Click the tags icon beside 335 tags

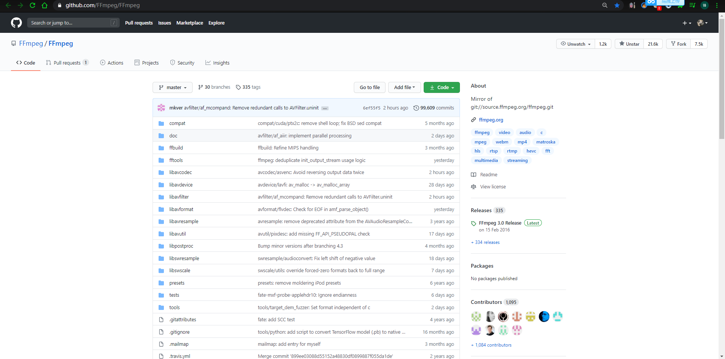click(238, 87)
